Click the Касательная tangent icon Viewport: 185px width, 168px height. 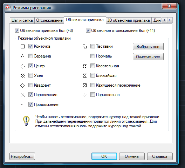pyautogui.click(x=84, y=66)
